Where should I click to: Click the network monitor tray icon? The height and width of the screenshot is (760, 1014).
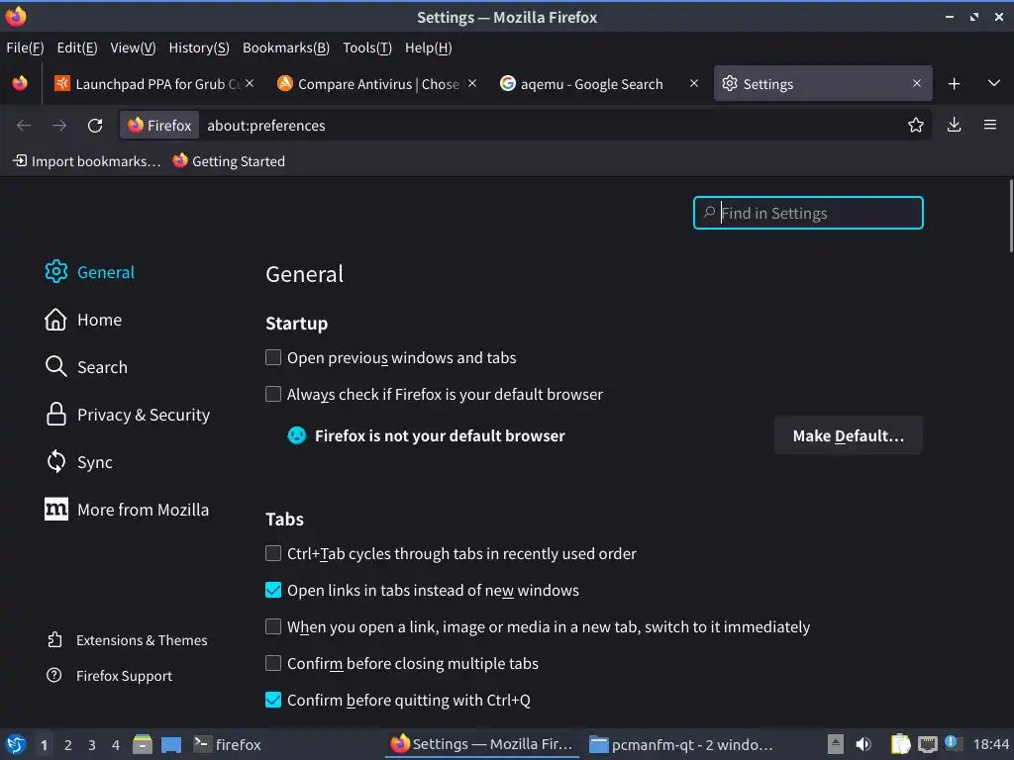[927, 744]
